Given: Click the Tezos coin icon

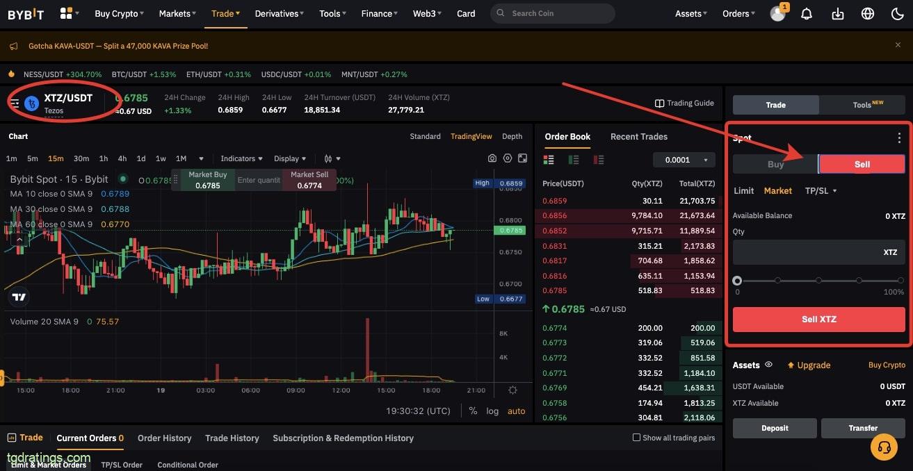Looking at the screenshot, I should click(31, 104).
